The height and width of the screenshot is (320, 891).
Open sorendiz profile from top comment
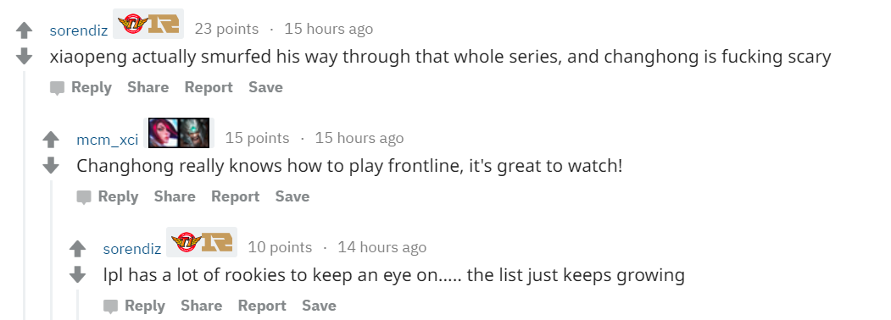coord(78,30)
